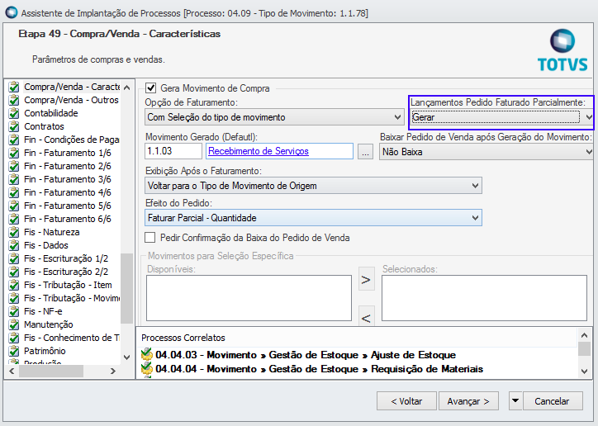Click the icon next to Patrimônio
Screen dimensions: 598x426
pos(14,351)
